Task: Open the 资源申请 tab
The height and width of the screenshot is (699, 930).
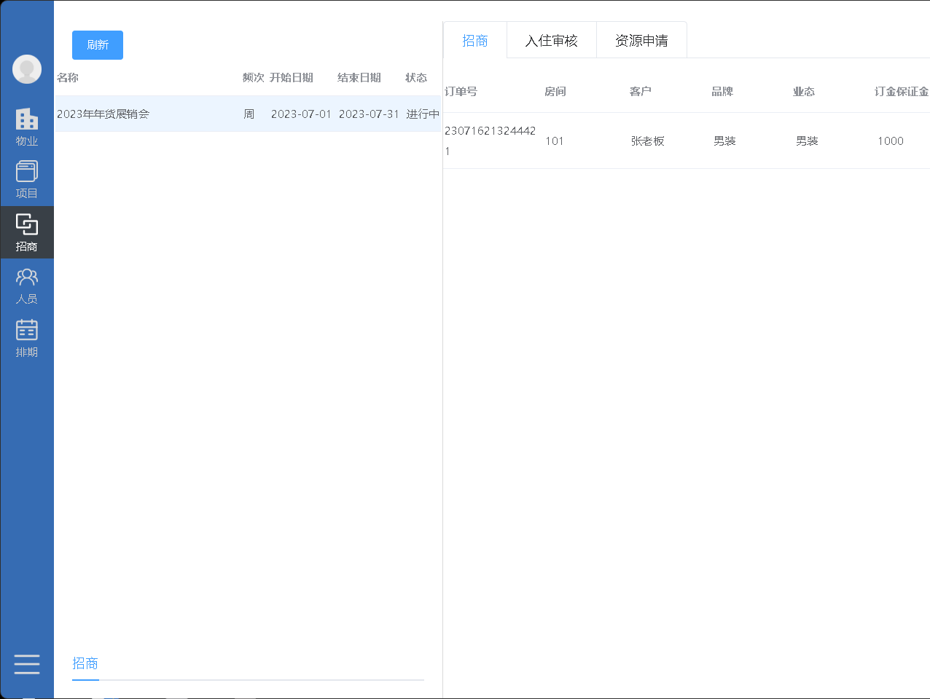Action: 641,40
